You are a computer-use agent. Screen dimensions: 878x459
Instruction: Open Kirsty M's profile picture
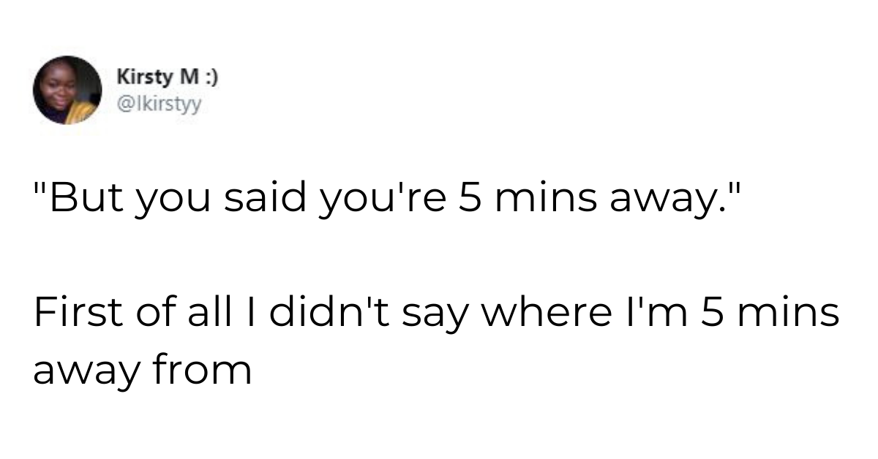coord(67,90)
